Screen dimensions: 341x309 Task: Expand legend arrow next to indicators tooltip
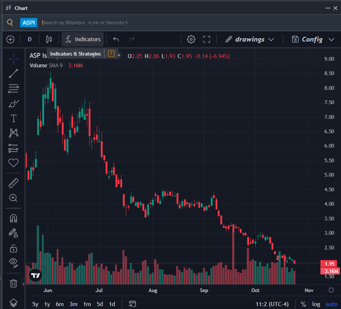[119, 55]
